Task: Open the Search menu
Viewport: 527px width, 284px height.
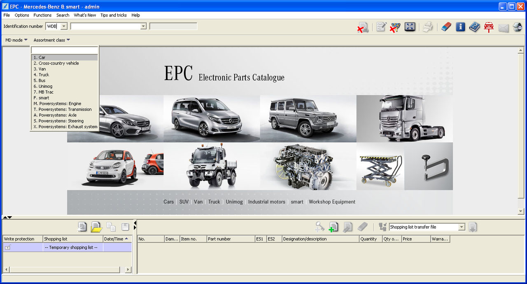Action: point(63,15)
